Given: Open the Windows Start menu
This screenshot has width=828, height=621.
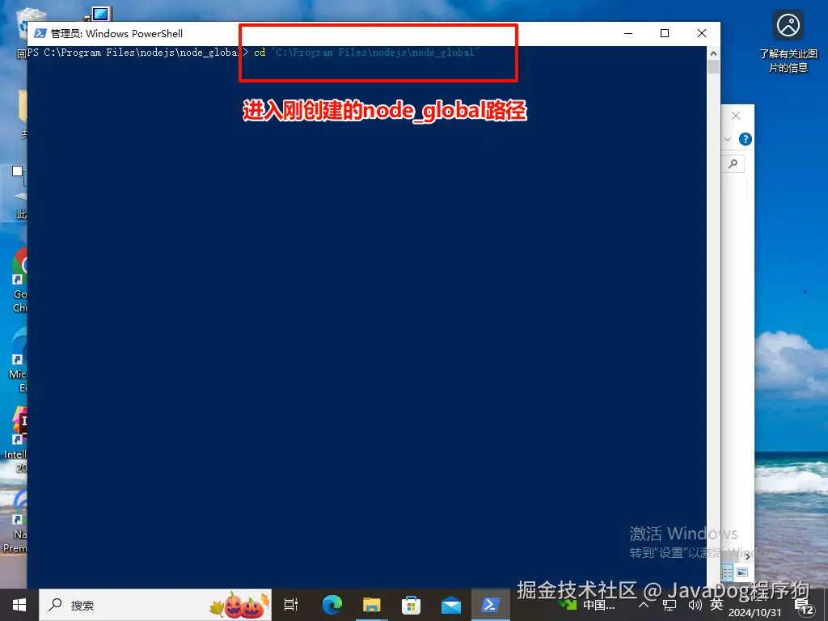Looking at the screenshot, I should point(19,605).
